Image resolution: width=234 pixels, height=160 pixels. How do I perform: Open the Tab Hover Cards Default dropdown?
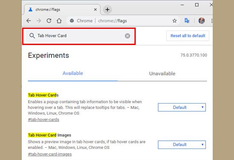pyautogui.click(x=182, y=107)
